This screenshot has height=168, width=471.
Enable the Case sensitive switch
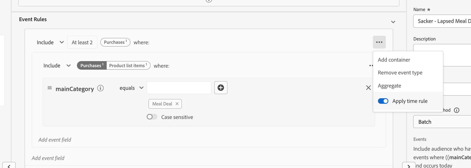tap(152, 117)
